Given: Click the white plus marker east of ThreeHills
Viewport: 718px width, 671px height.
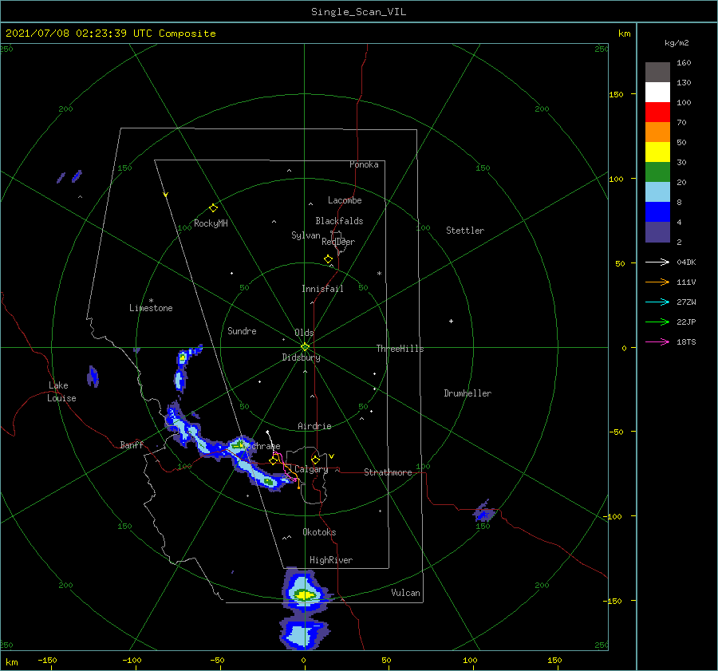Looking at the screenshot, I should tap(451, 321).
